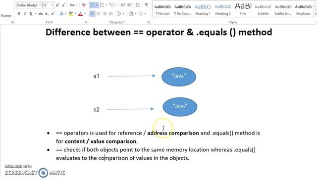Image resolution: width=317 pixels, height=178 pixels.
Task: Apply Normal style
Action: [x=162, y=10]
